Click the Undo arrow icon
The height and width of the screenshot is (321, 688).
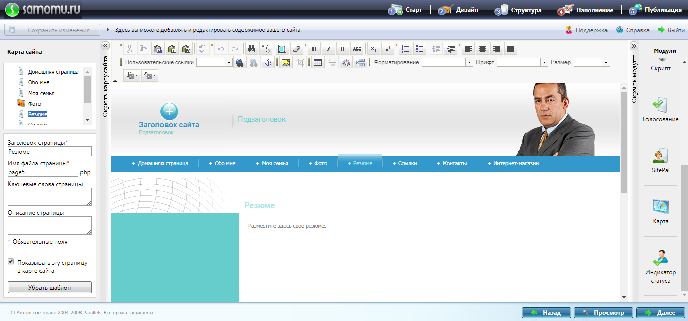pyautogui.click(x=220, y=49)
